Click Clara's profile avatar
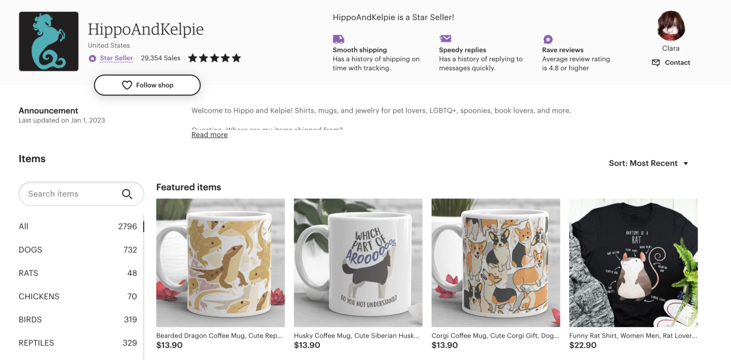 [671, 26]
